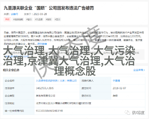This screenshot has height=119, width=149.
Task: Click the registered address 北京市顺义区 cell
Action: click(64, 103)
